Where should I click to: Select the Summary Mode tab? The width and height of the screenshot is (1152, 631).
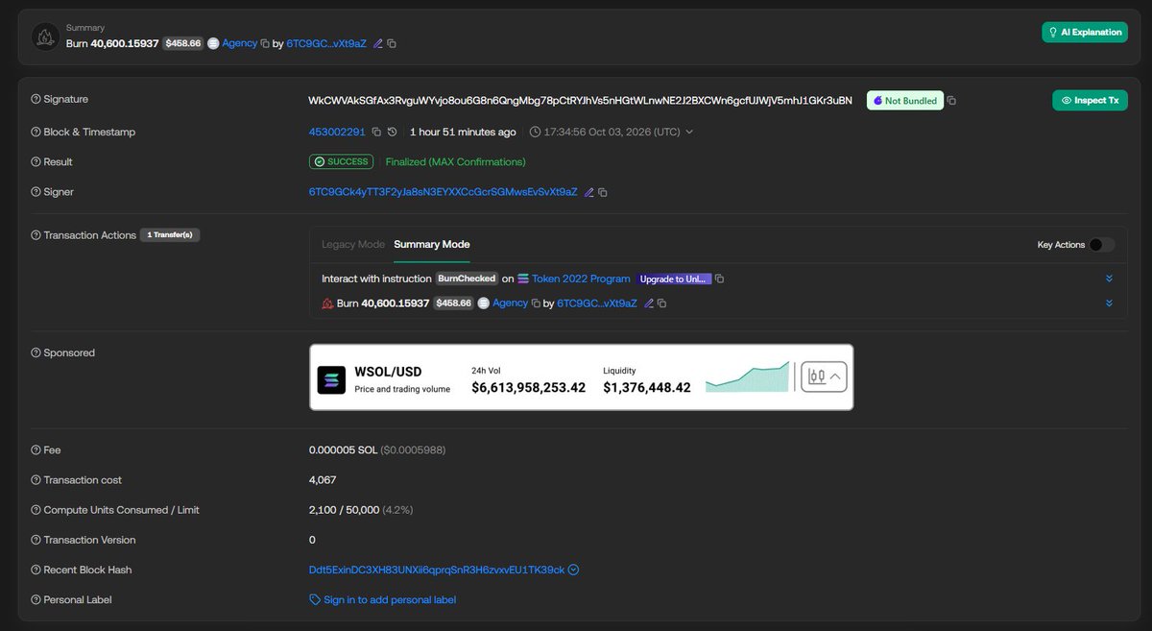pyautogui.click(x=432, y=245)
